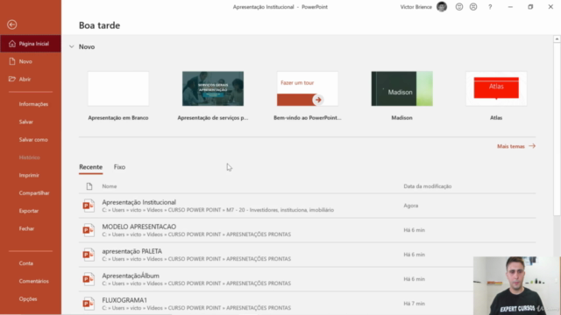
Task: Open apresentação PALETA recent file
Action: click(308, 255)
